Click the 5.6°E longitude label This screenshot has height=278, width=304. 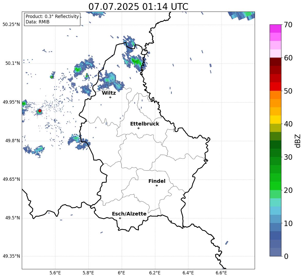coord(55,273)
